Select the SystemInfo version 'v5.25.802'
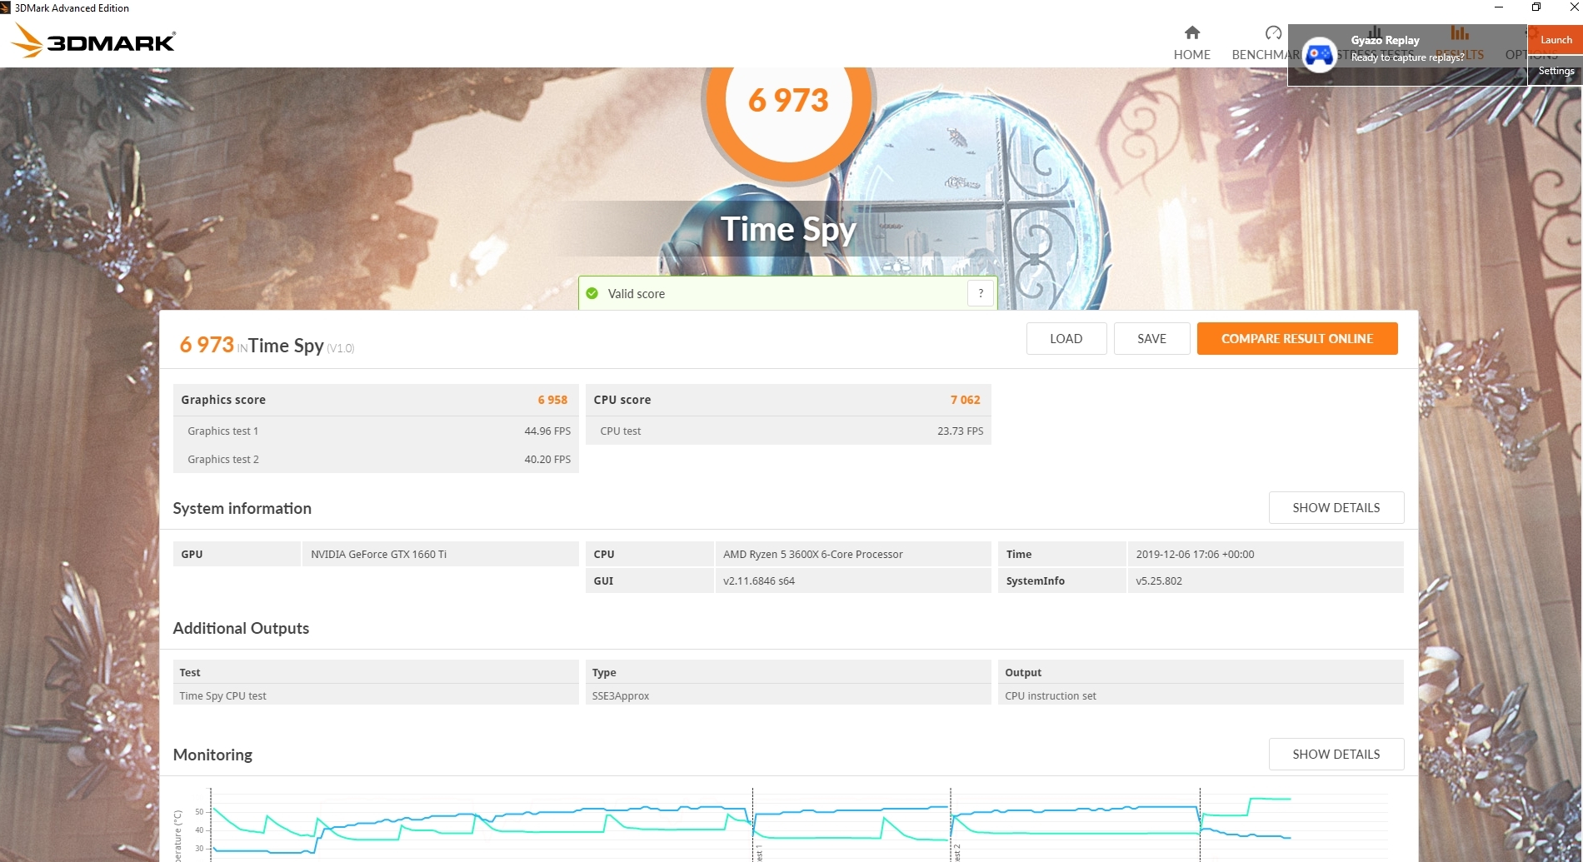Screen dimensions: 1583x862 (x=1159, y=580)
